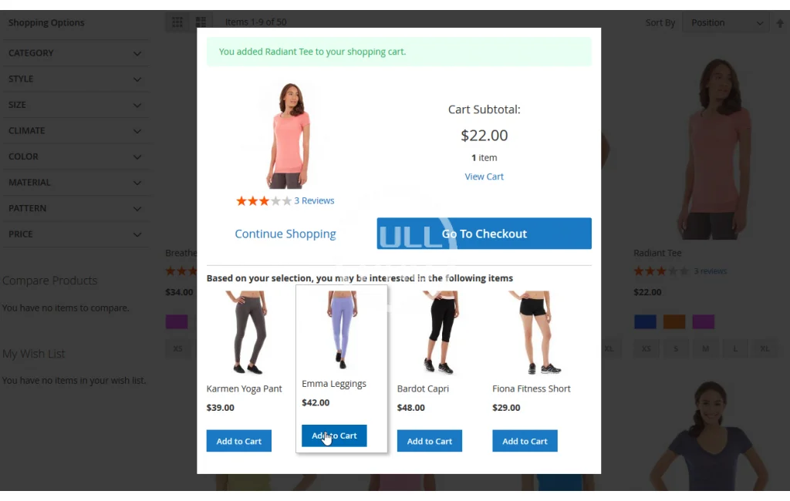This screenshot has height=501, width=790.
Task: Pick the orange swatch under Radiant Tee
Action: 674,321
